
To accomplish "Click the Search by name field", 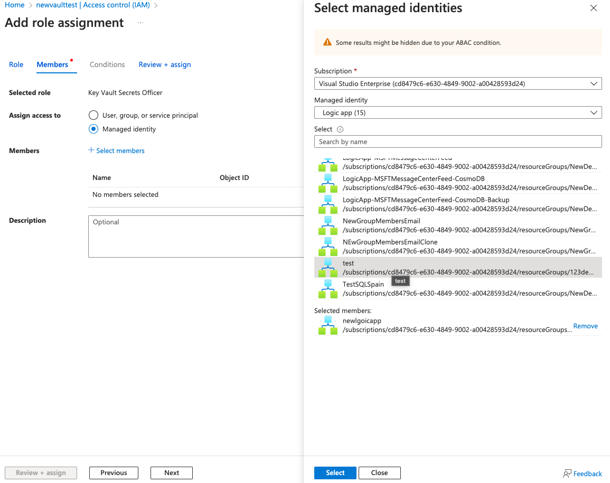I will [457, 141].
